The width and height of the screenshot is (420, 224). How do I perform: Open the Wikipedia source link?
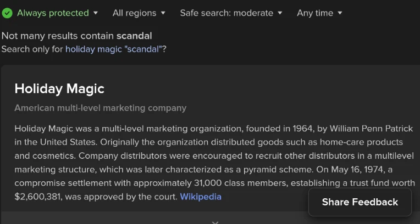(x=201, y=197)
